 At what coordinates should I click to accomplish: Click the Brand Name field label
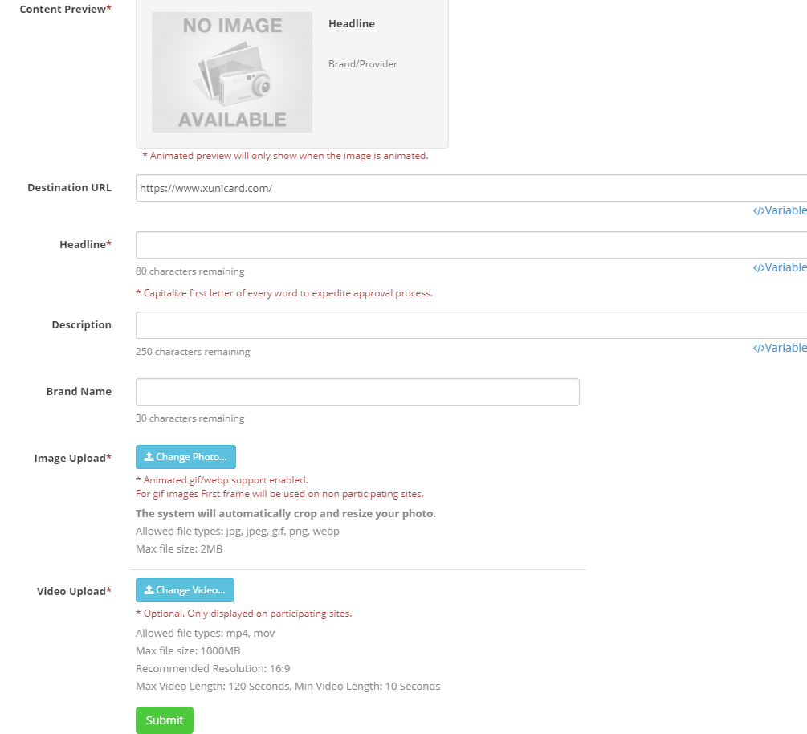[x=79, y=392]
